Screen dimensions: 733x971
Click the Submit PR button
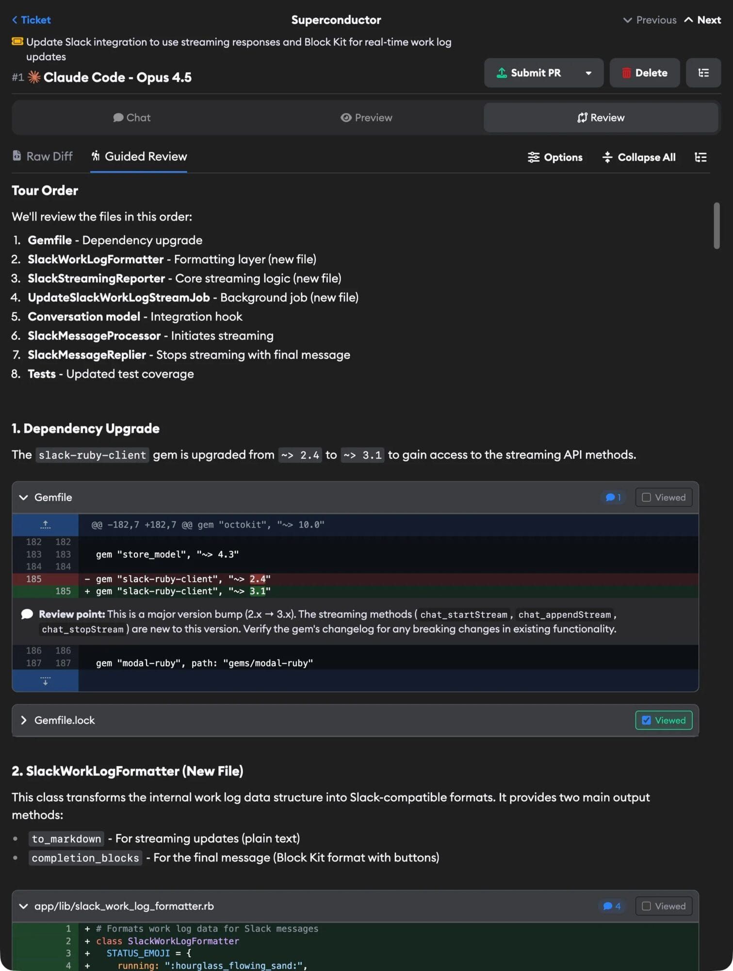(x=529, y=73)
